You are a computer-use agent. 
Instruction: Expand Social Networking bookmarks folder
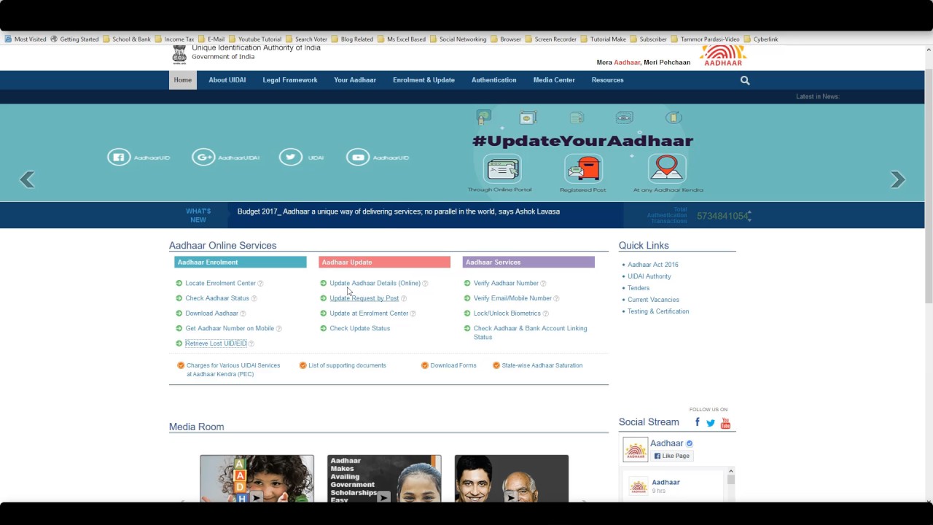pos(458,39)
